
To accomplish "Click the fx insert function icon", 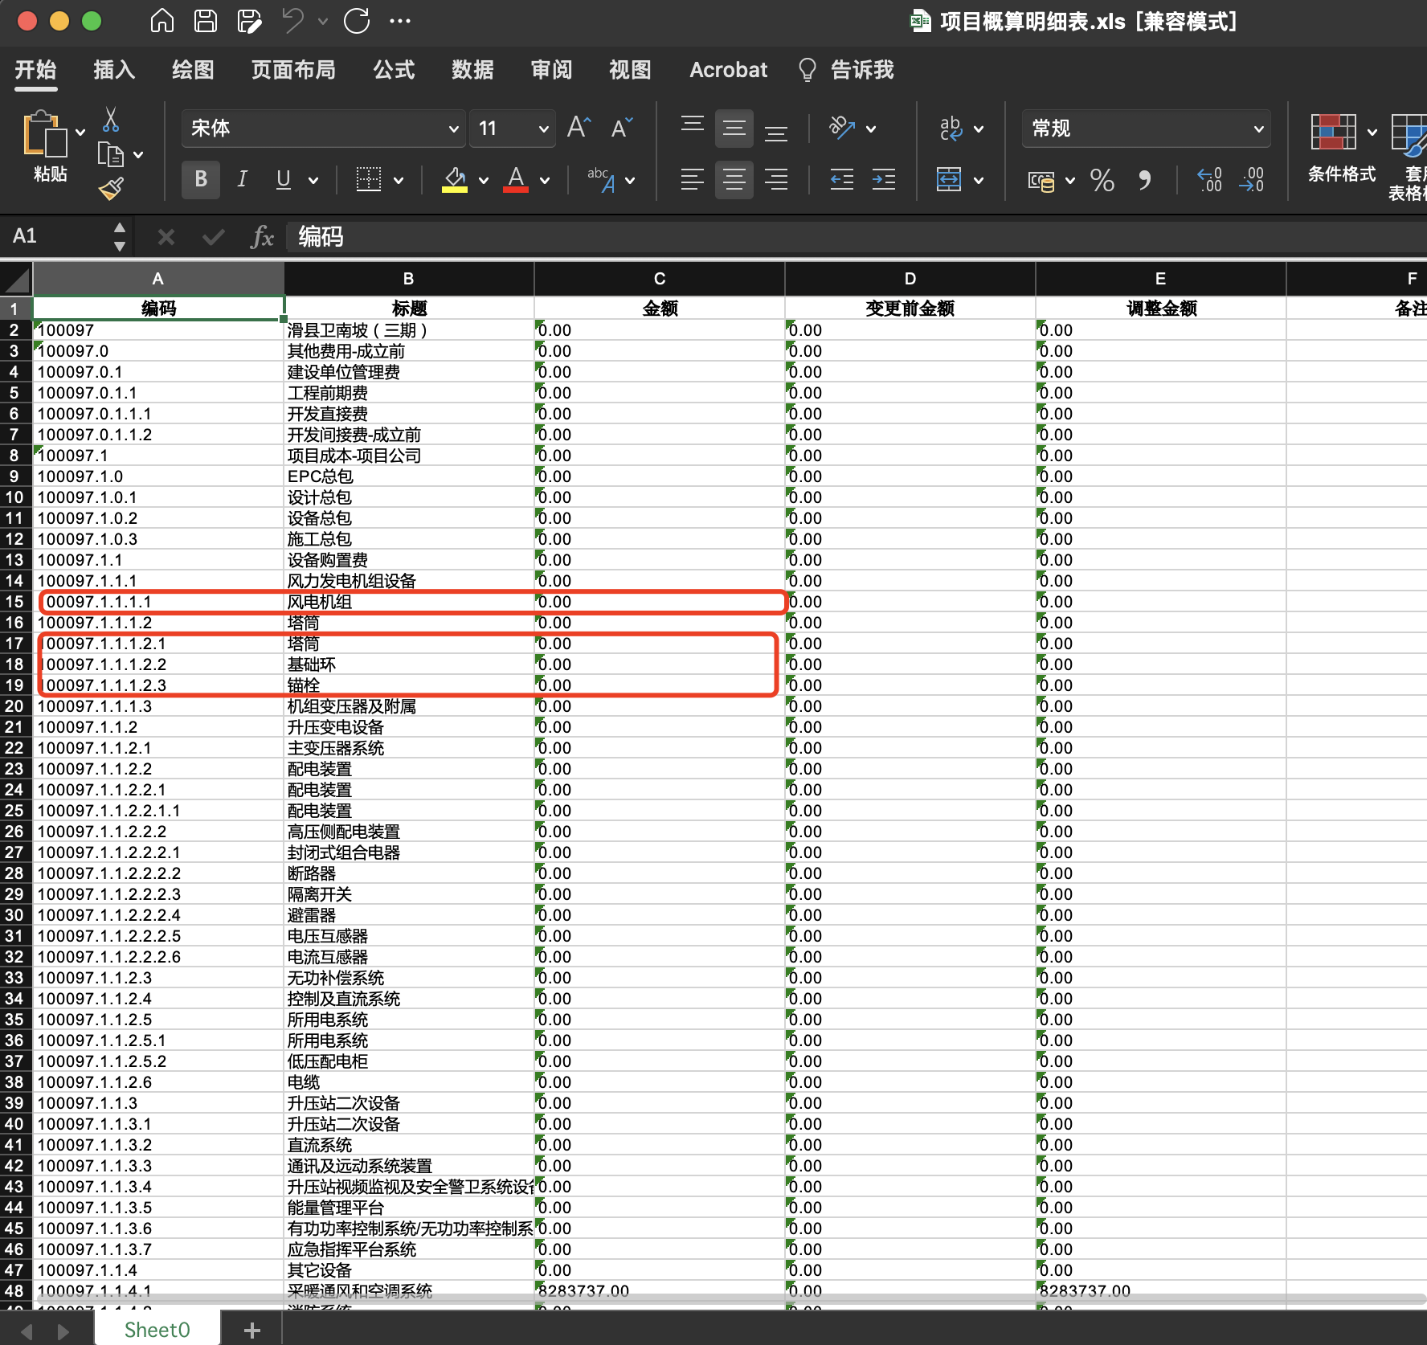I will pyautogui.click(x=262, y=237).
